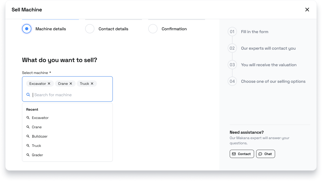
Task: Click the search icon next to Grader
Action: (x=28, y=155)
